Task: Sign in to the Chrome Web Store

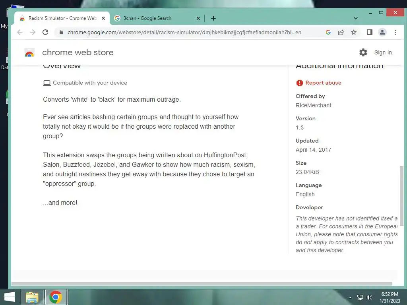Action: tap(383, 52)
